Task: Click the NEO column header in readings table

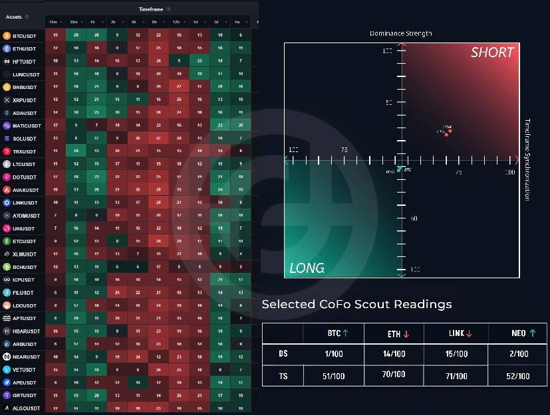Action: coord(518,333)
